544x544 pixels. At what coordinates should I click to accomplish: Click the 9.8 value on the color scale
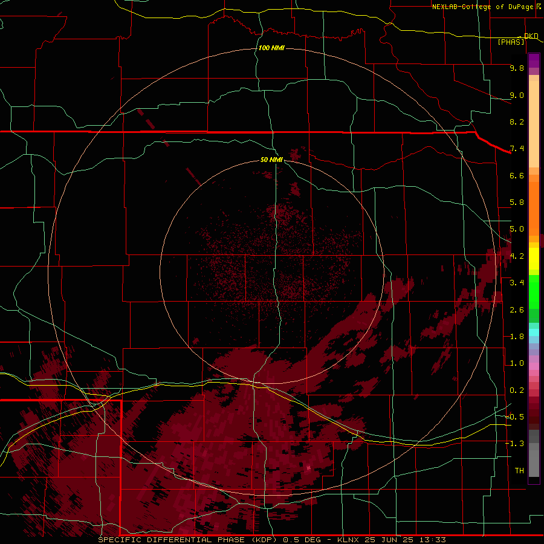pyautogui.click(x=517, y=68)
